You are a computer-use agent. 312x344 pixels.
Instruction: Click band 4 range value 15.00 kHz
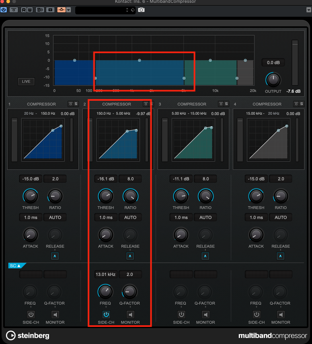point(254,113)
